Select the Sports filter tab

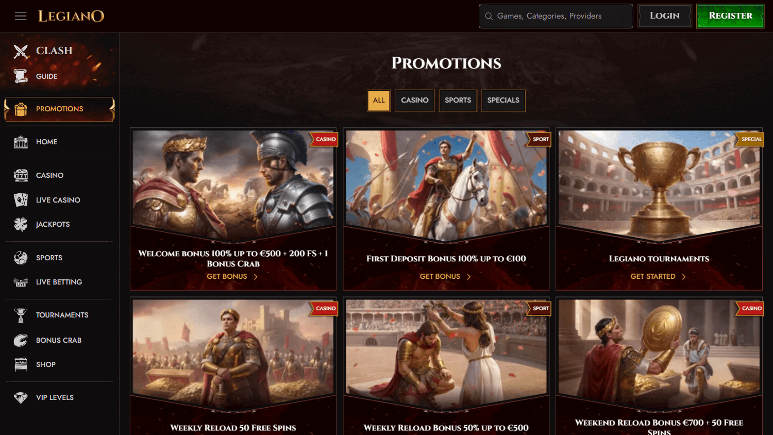[458, 101]
